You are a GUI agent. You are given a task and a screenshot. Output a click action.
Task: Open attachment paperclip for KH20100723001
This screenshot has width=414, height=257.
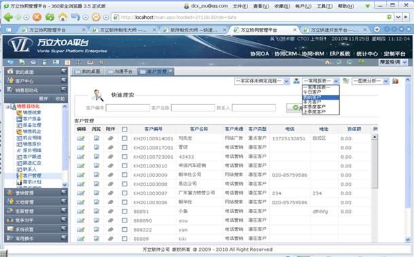tap(110, 157)
